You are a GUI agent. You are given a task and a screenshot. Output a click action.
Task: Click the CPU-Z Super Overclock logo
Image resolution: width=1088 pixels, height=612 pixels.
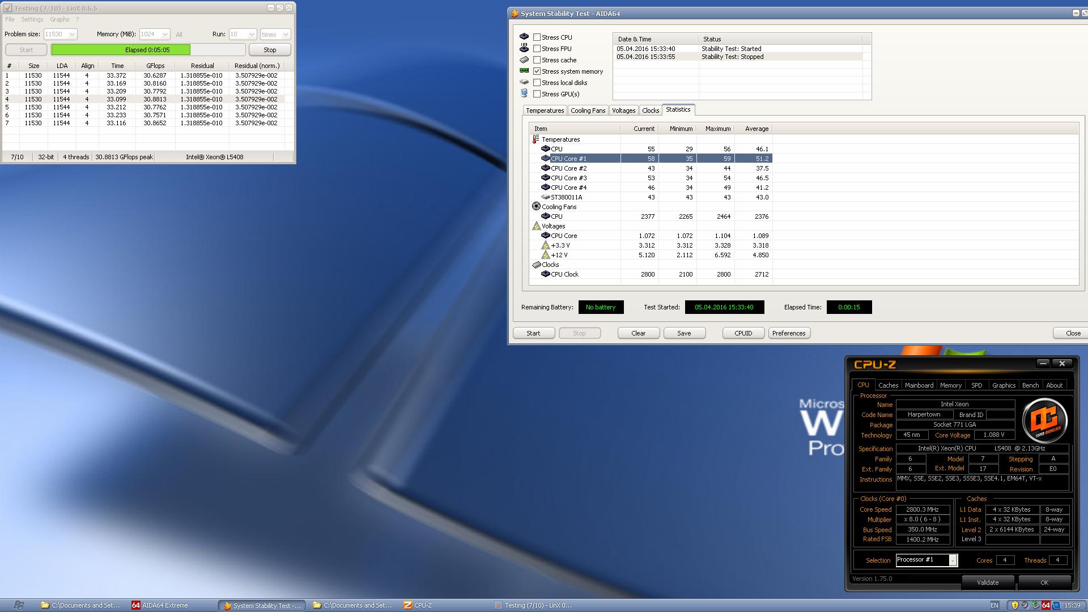(1044, 420)
